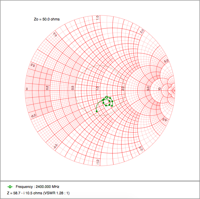
Task: Click the '-5.0' reactance label on the chart rim
Action: (166, 120)
